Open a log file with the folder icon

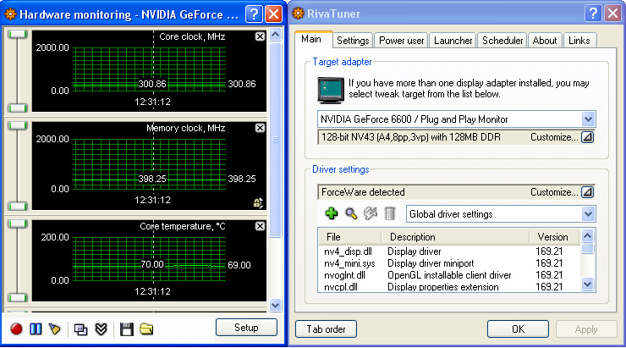[x=146, y=329]
